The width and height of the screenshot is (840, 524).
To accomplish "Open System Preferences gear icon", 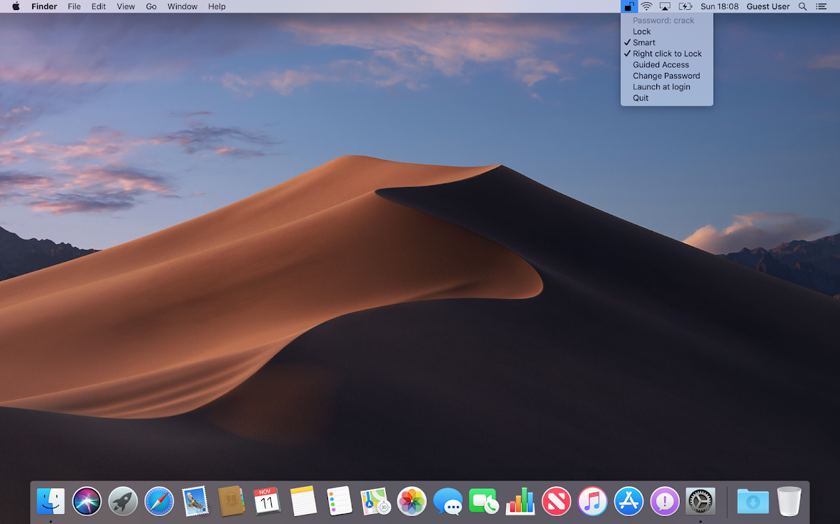I will (x=701, y=502).
